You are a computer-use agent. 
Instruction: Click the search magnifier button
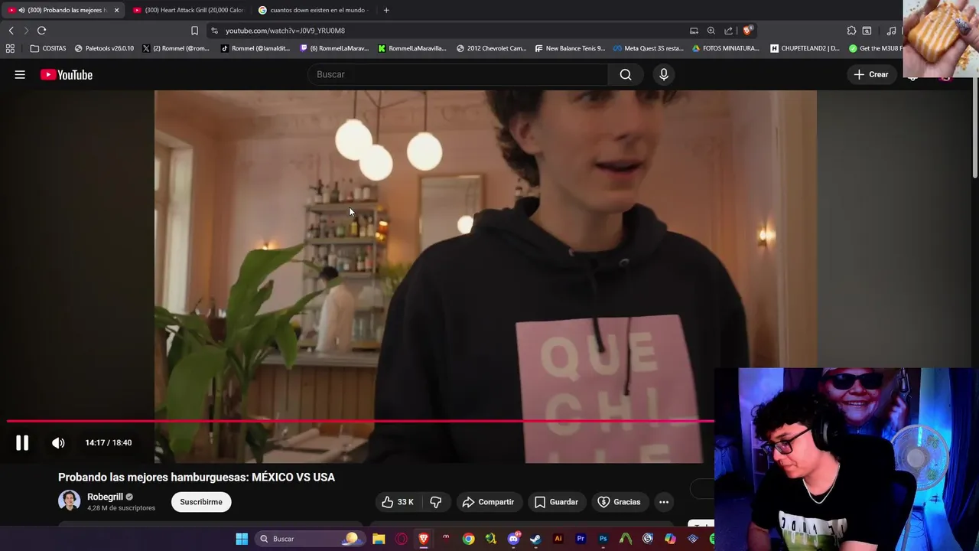[x=626, y=74]
